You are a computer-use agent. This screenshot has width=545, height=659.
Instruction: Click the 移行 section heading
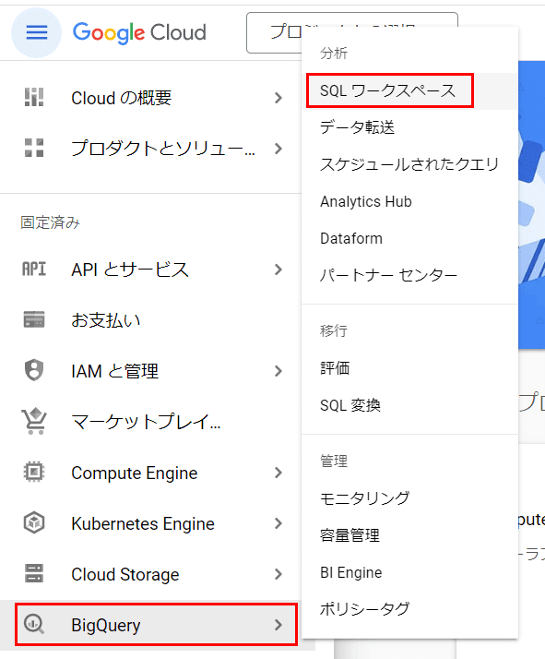click(x=334, y=330)
